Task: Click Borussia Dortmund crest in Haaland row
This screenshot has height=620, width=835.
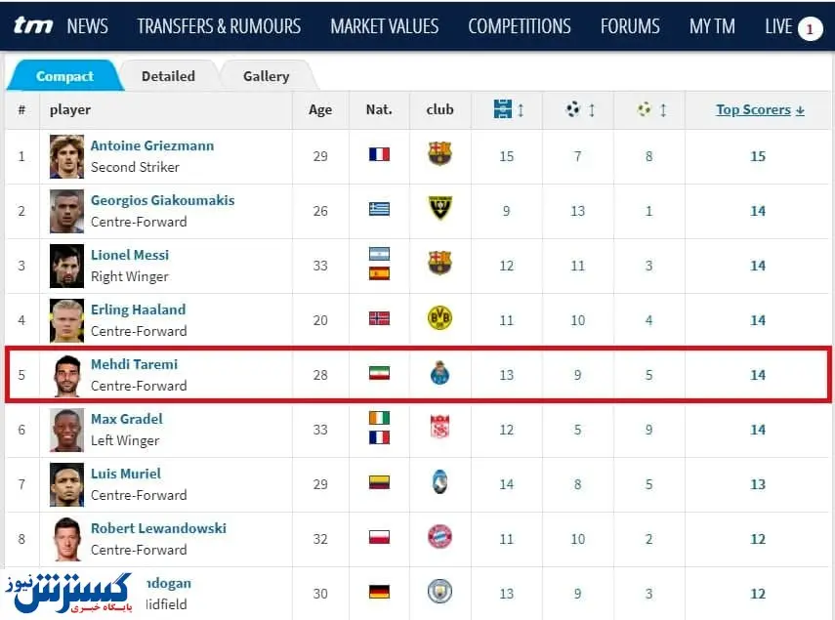Action: 439,317
